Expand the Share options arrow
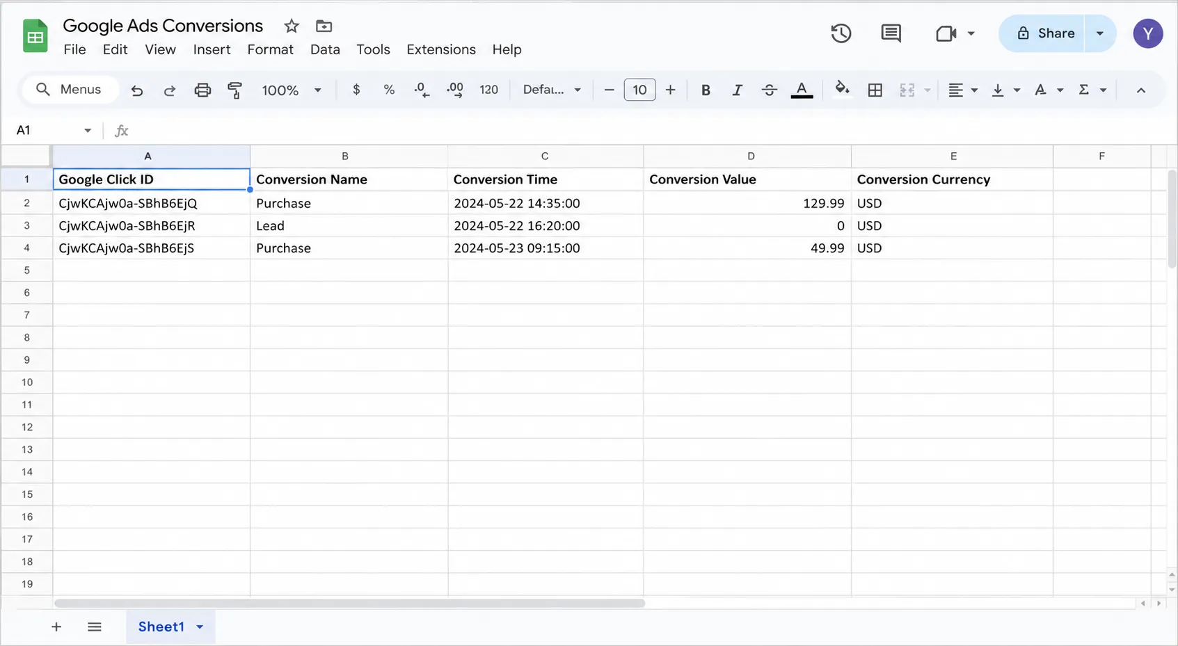The height and width of the screenshot is (646, 1178). pos(1099,33)
